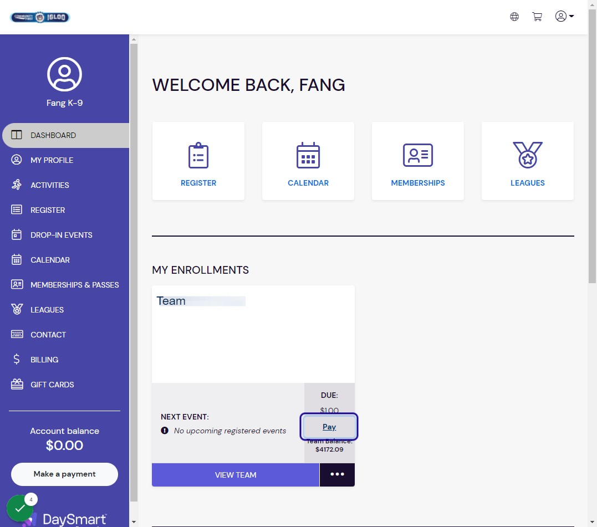The height and width of the screenshot is (527, 597).
Task: Open the Register tile clipboard icon
Action: click(198, 155)
